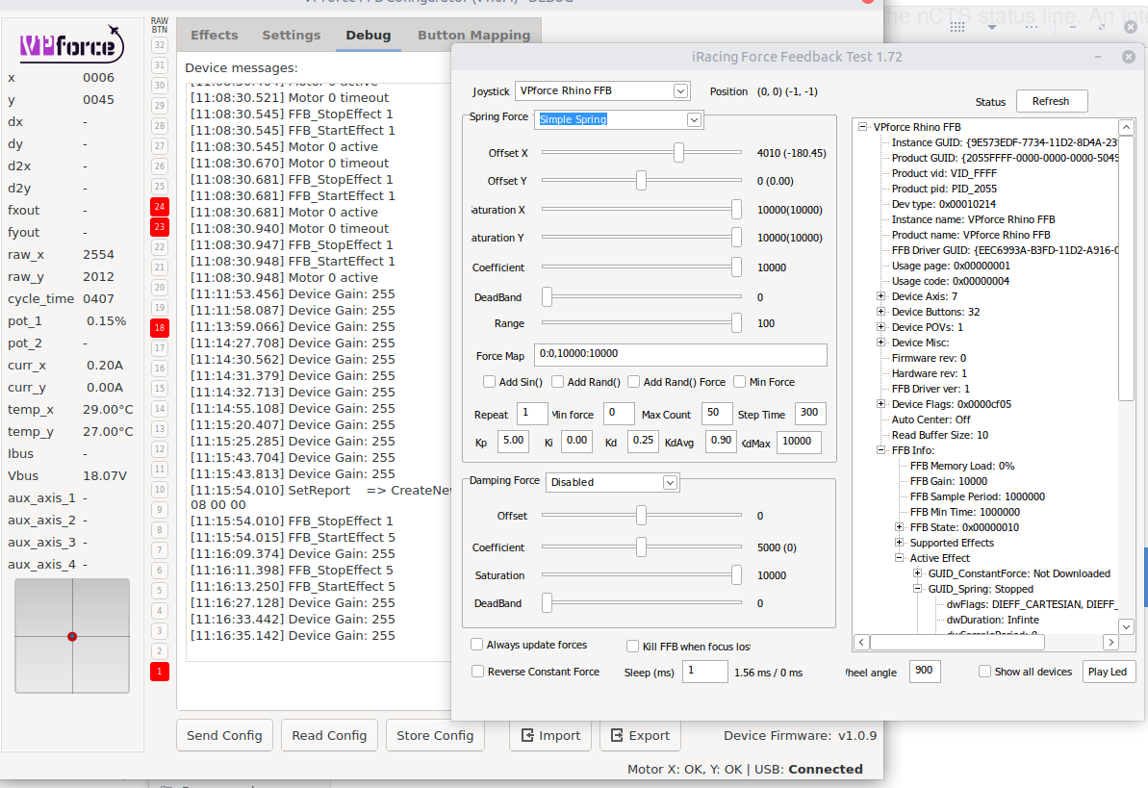Adjust the Damping Coefficient slider
This screenshot has width=1148, height=788.
coord(641,547)
